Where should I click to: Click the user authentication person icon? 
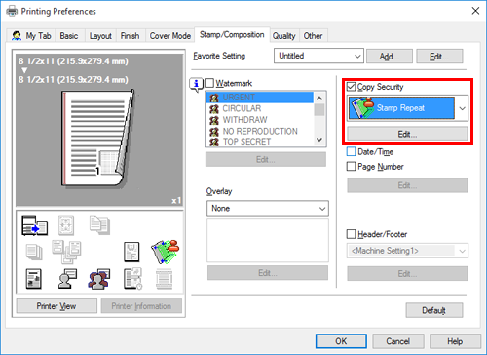pyautogui.click(x=67, y=279)
